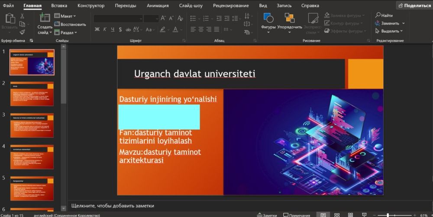Switch to the Анимация tab
Image resolution: width=433 pixels, height=217 pixels.
tap(158, 6)
